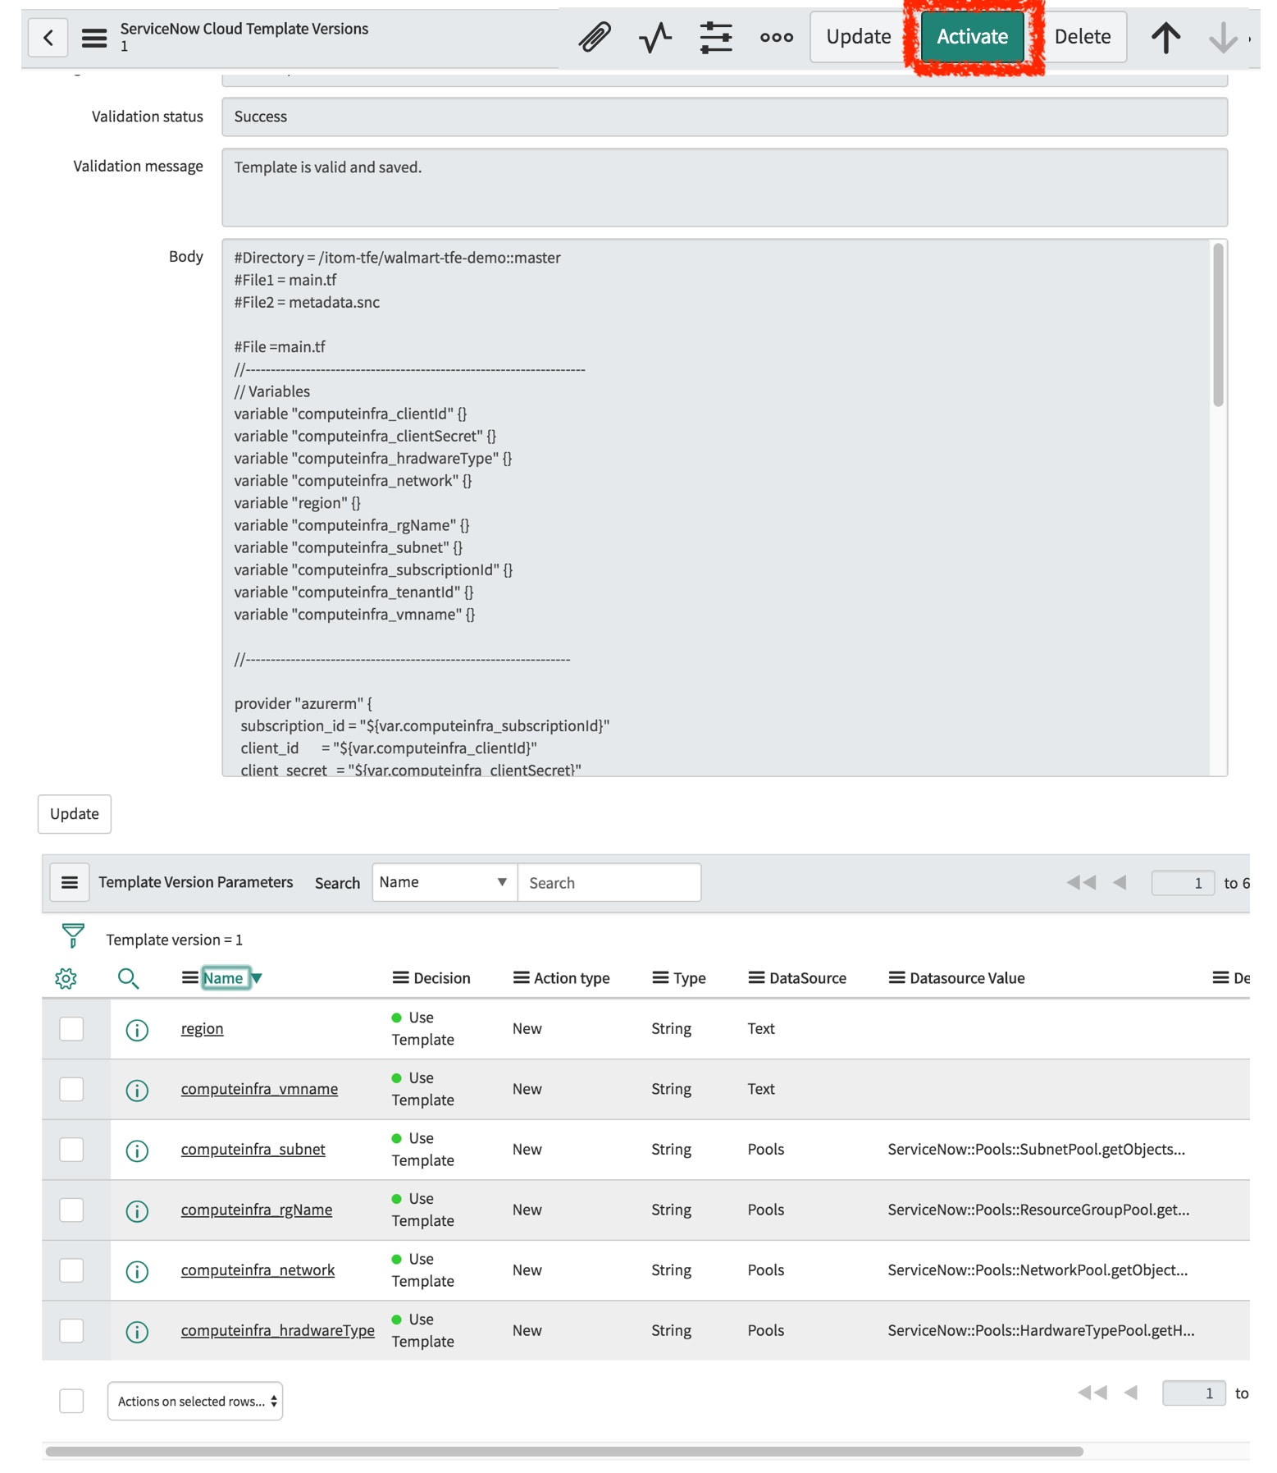Go to next record down arrow
1277x1473 pixels.
coord(1223,37)
